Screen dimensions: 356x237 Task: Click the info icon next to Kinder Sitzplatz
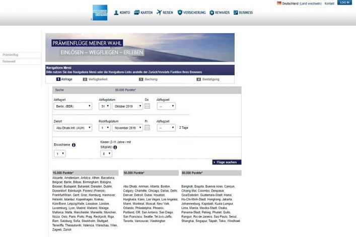115,147
